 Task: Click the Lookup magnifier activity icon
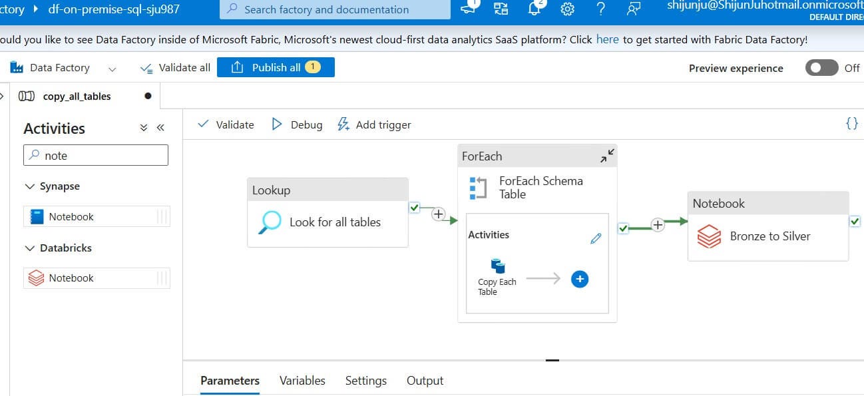270,222
